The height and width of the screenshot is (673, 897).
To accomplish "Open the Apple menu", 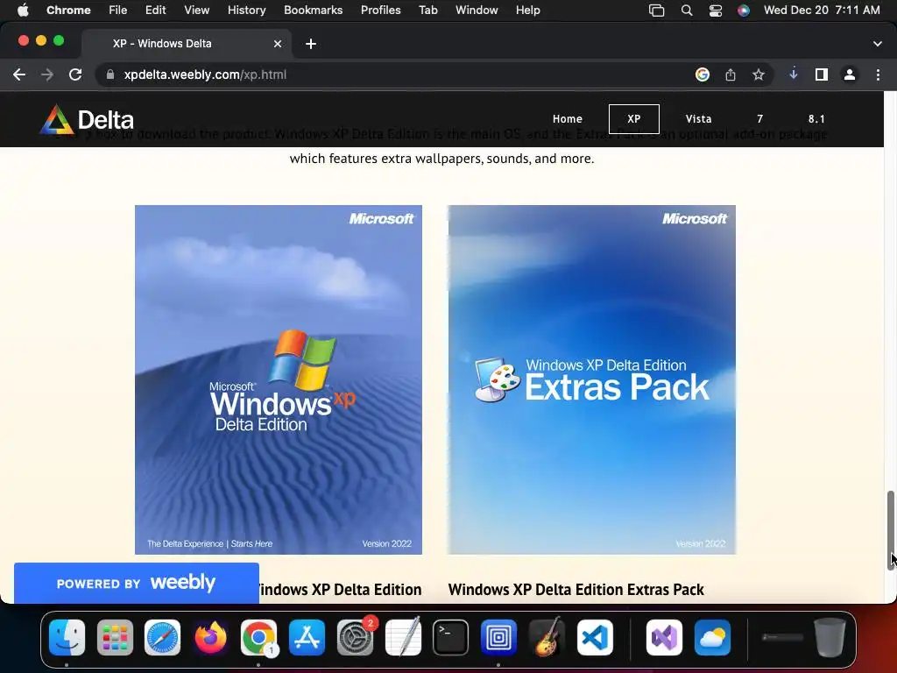I will (x=23, y=11).
